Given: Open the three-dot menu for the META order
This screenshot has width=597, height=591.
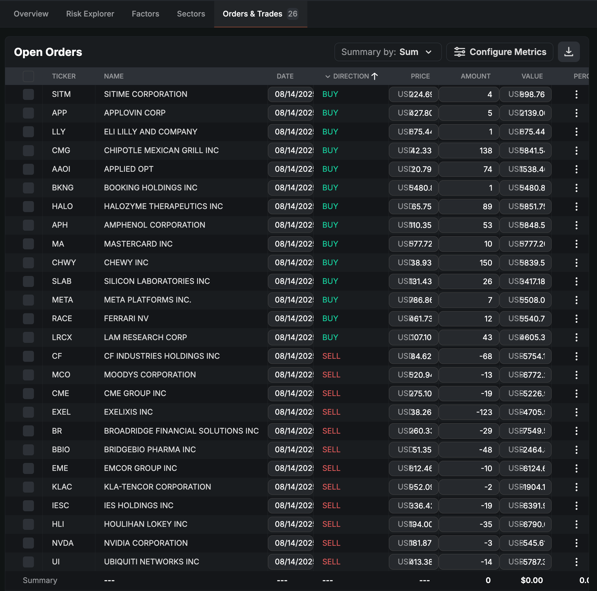Looking at the screenshot, I should pos(576,300).
